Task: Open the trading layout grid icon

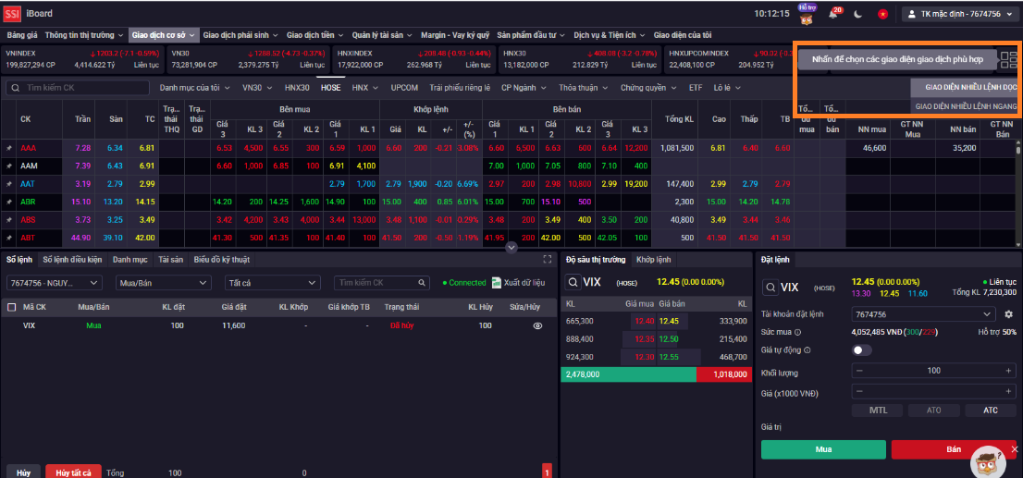Action: tap(1008, 60)
